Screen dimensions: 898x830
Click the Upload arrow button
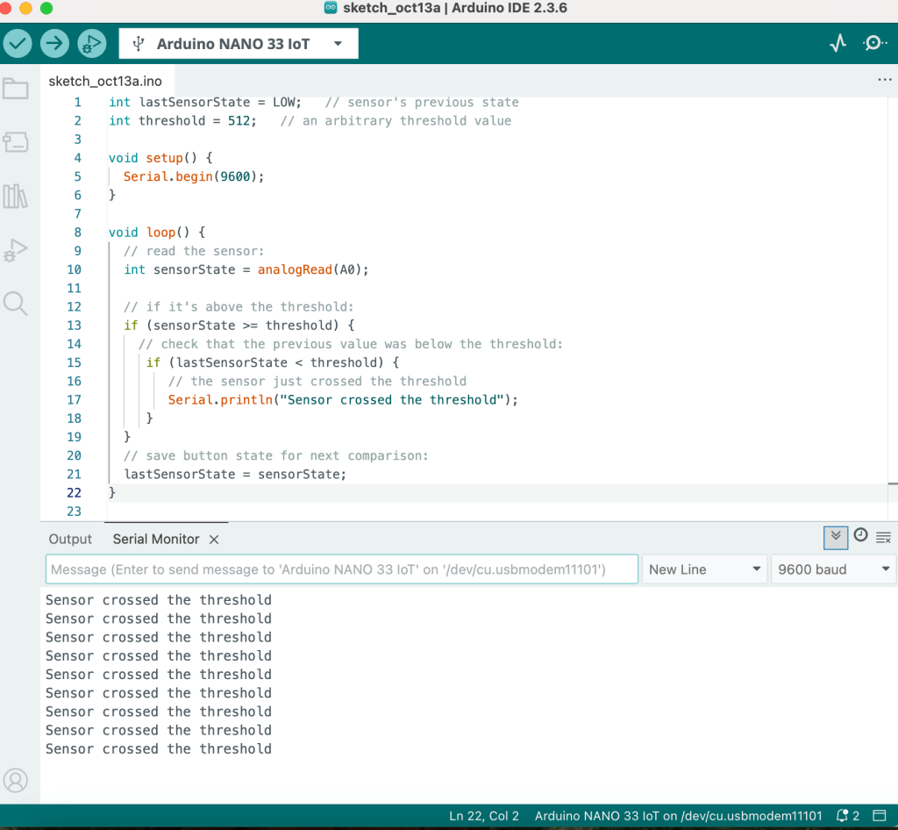click(x=54, y=43)
